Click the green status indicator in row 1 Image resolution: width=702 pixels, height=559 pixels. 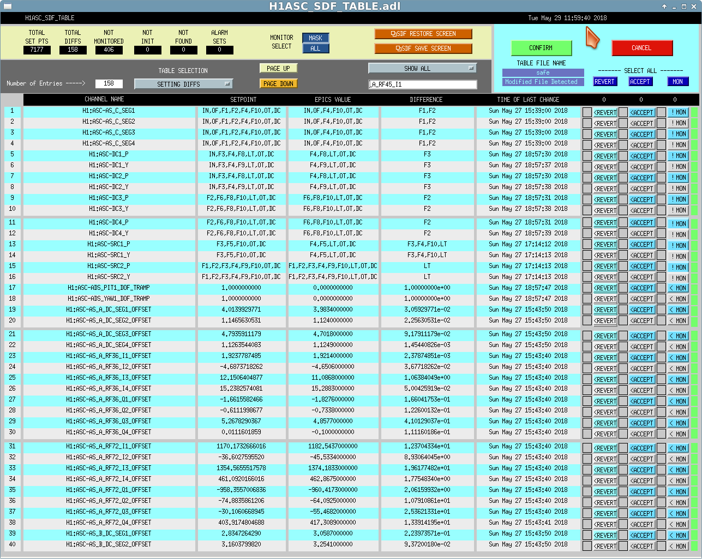tap(694, 112)
